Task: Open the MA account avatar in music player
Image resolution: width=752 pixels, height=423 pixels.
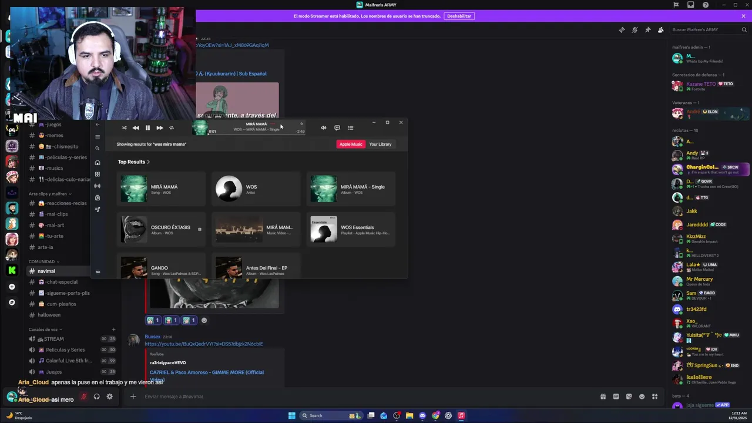Action: coord(98,271)
